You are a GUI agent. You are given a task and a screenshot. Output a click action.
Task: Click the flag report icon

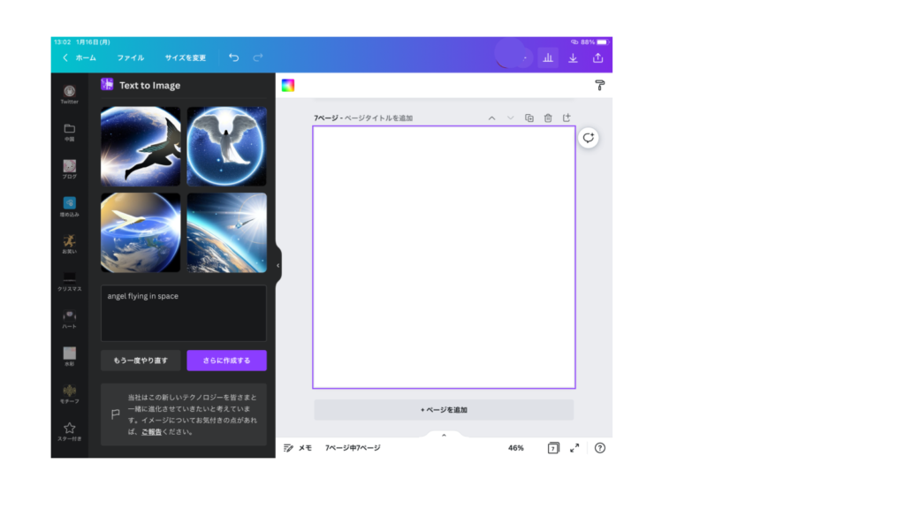(116, 414)
